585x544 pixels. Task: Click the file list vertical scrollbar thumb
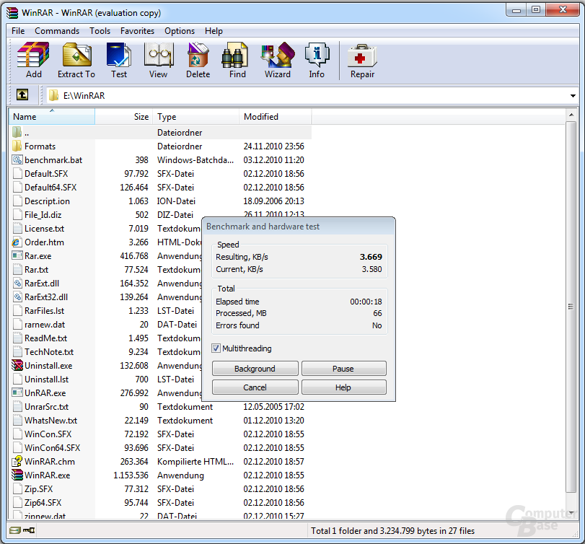click(x=571, y=307)
